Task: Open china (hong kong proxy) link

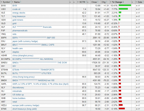Action: [x=23, y=77]
